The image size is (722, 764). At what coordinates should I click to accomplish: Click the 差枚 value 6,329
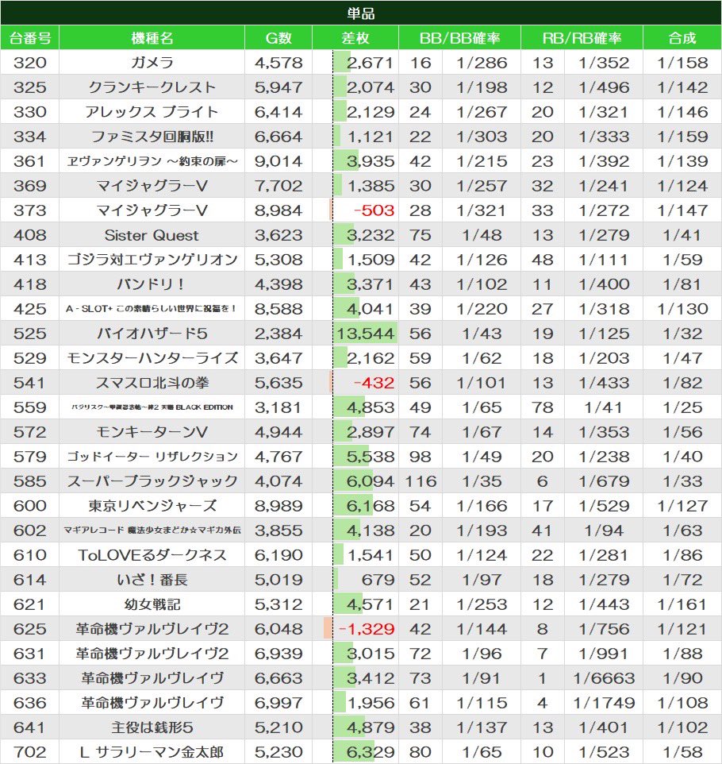click(370, 751)
